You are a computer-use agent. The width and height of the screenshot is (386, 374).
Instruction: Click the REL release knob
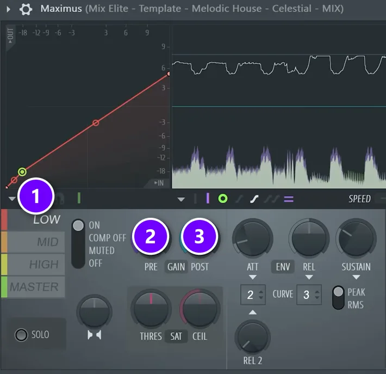[x=309, y=238]
